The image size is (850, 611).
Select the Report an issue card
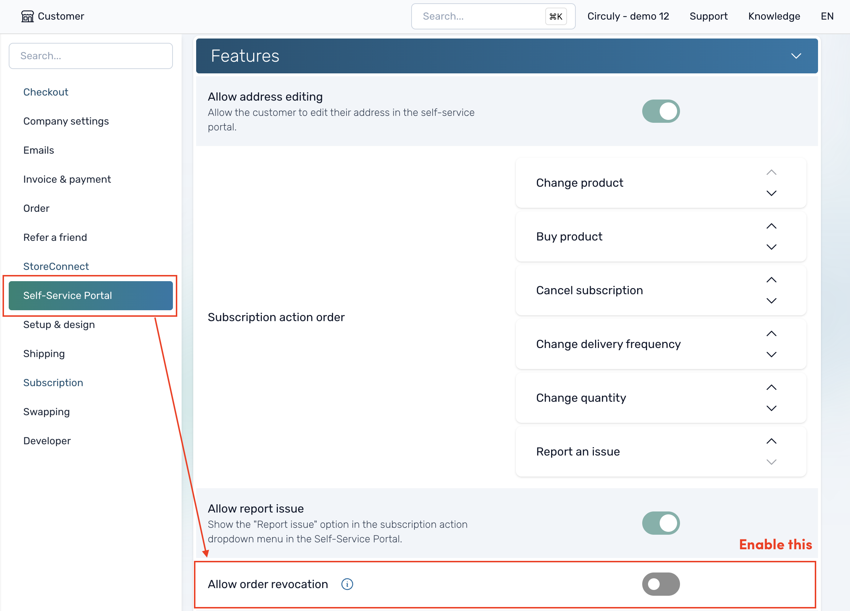[x=661, y=452]
